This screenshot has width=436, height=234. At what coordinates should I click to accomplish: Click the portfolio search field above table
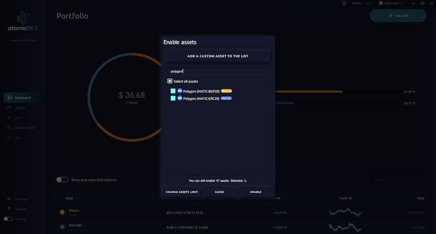(x=398, y=180)
